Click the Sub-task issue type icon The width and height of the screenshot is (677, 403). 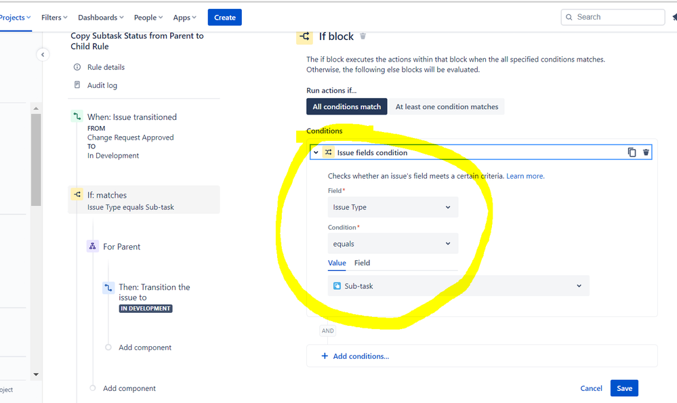[x=337, y=286]
